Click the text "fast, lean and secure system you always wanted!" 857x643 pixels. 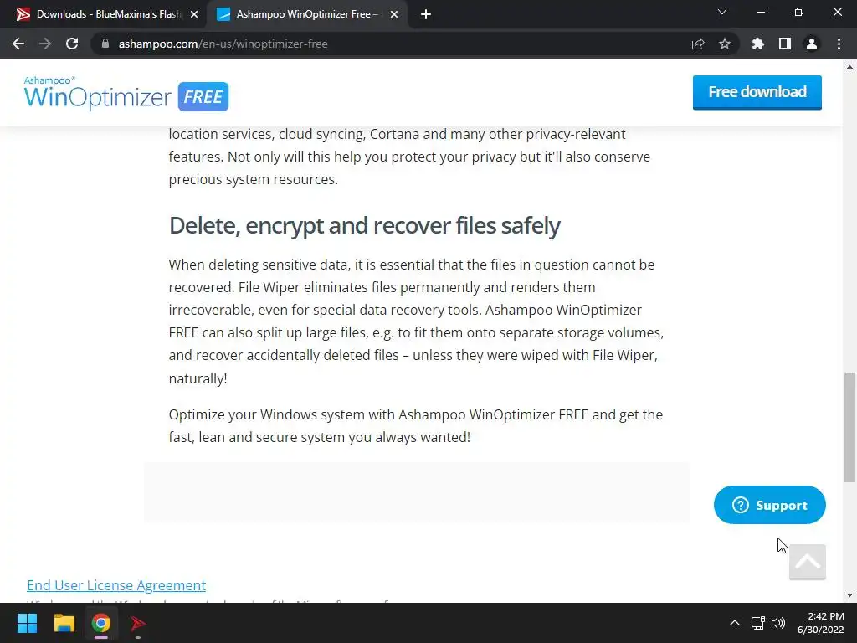click(320, 437)
